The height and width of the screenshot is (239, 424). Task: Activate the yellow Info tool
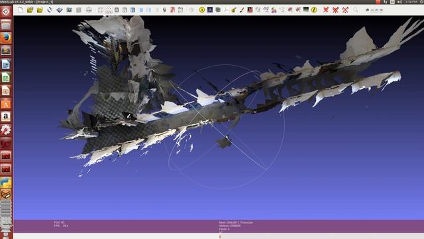(314, 10)
